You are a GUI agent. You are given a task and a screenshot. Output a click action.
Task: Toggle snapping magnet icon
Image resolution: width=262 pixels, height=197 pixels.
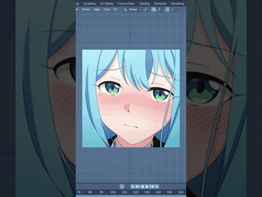(154, 9)
